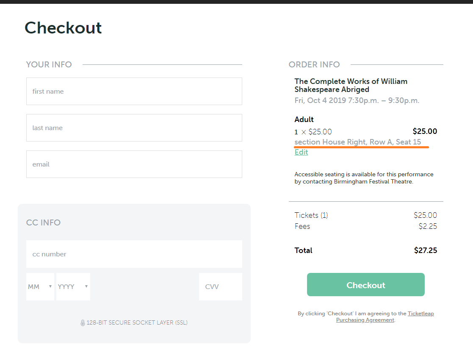Select the email input field
This screenshot has height=353, width=473.
134,164
